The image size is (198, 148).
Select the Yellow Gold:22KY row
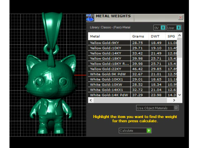(x=132, y=69)
